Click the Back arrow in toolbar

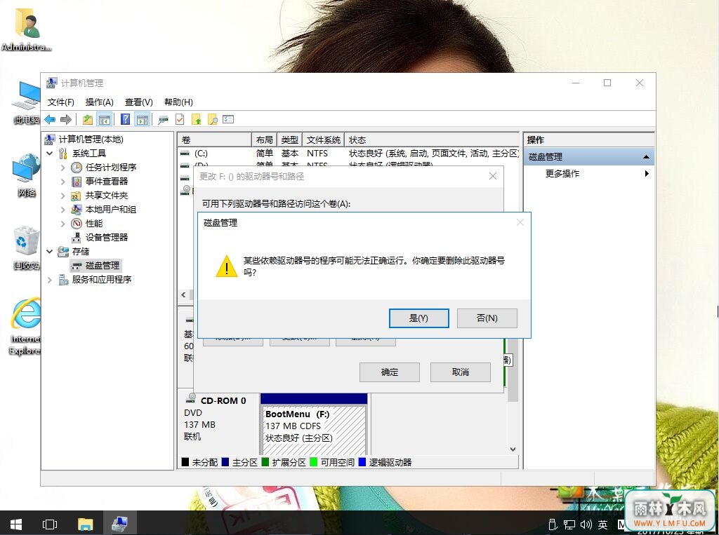pyautogui.click(x=50, y=119)
